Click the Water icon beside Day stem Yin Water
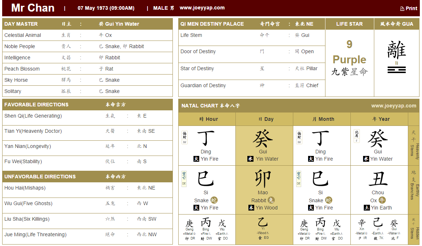Viewport: 422px width, 246px height. pyautogui.click(x=250, y=159)
